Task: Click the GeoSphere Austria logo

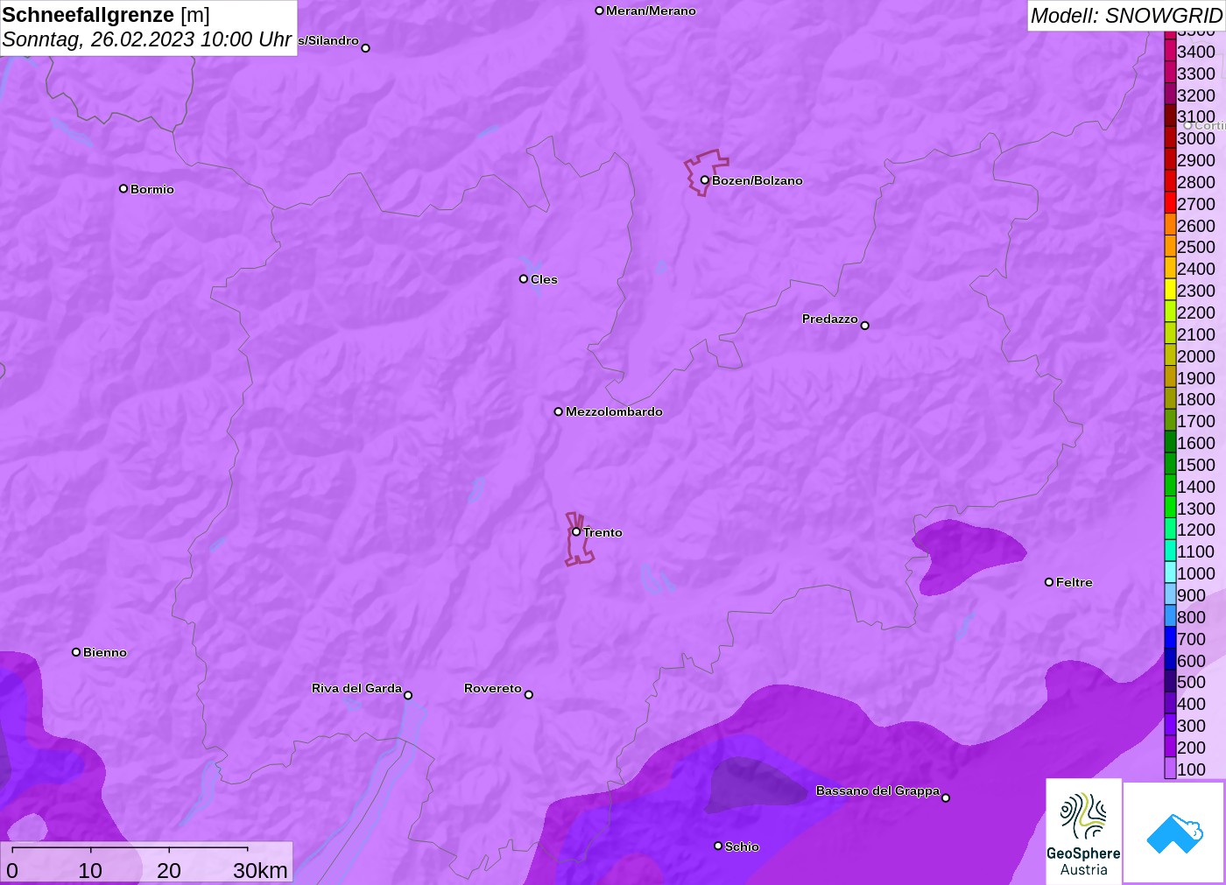Action: tap(1083, 831)
